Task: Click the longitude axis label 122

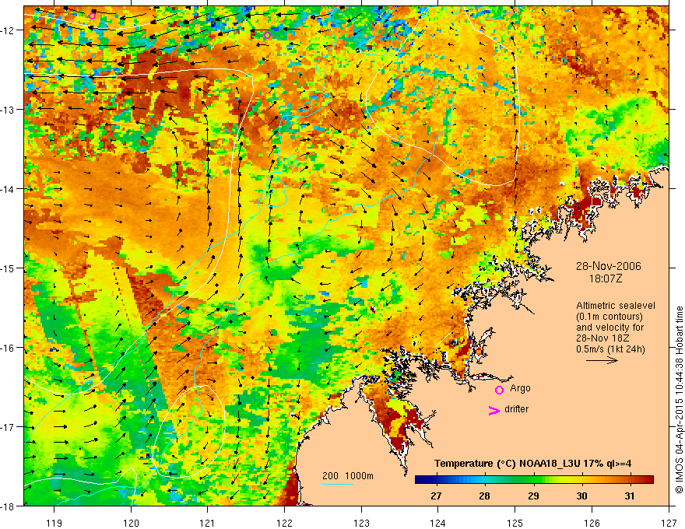Action: coord(284,523)
